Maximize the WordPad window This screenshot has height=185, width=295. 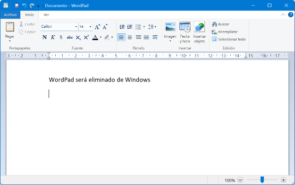[x=270, y=6]
